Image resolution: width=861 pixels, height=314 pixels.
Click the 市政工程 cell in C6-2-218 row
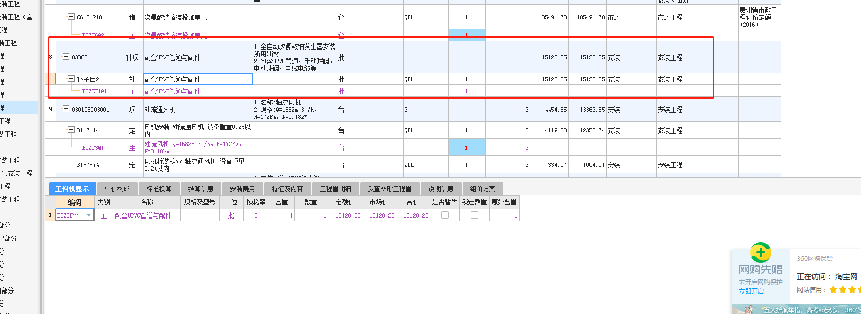677,17
